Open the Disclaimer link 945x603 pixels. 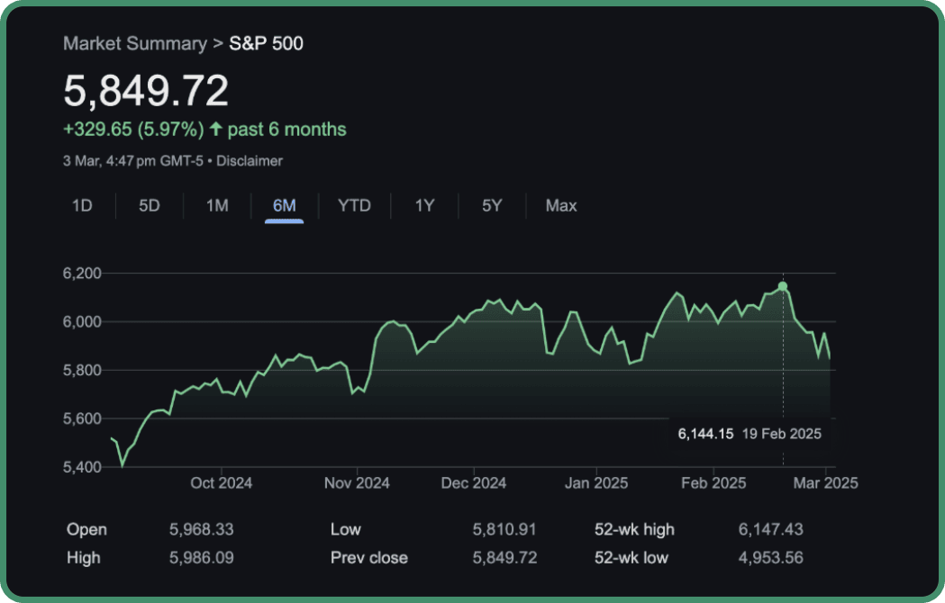(x=249, y=161)
